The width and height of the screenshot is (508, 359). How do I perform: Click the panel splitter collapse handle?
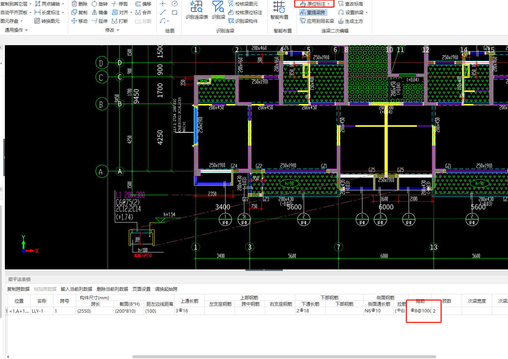[264, 270]
